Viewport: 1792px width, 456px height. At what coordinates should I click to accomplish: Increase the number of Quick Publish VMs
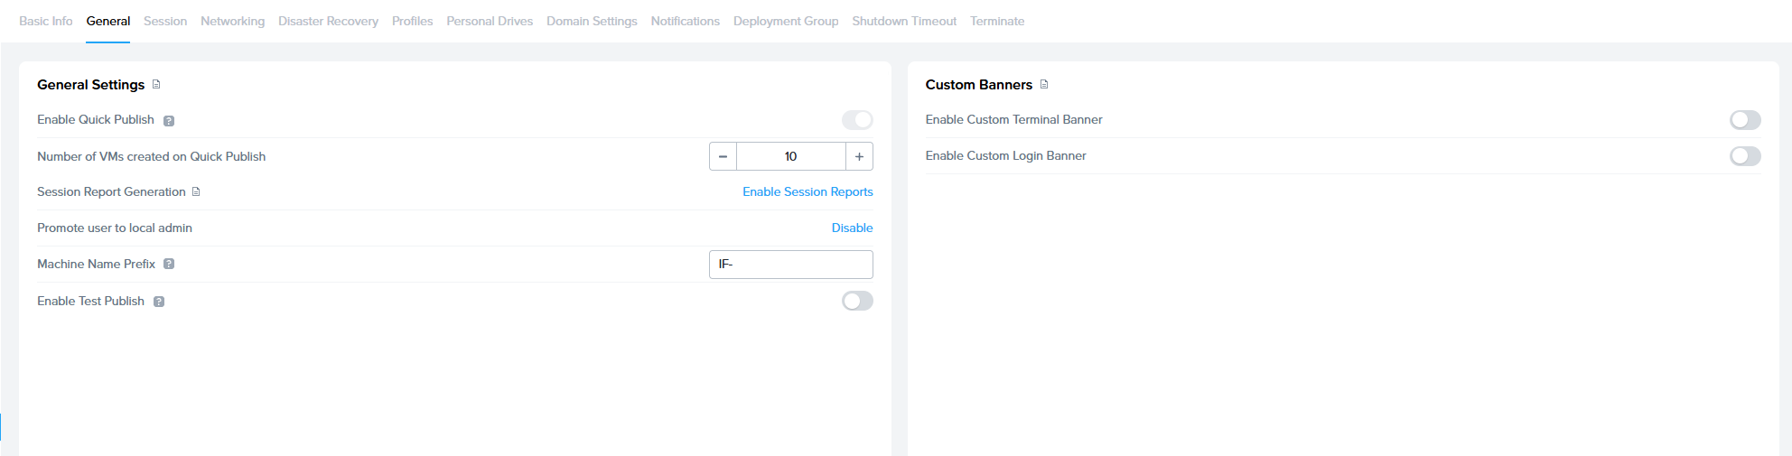pos(859,156)
